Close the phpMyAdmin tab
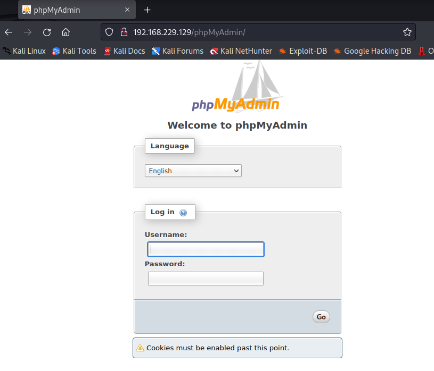The height and width of the screenshot is (371, 434). point(127,10)
